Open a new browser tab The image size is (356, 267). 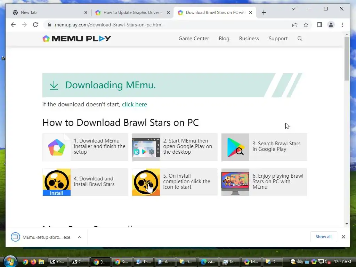click(264, 13)
